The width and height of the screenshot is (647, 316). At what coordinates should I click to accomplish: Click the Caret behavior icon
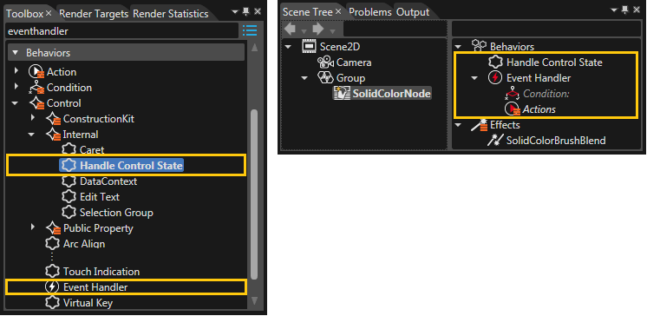(x=69, y=149)
